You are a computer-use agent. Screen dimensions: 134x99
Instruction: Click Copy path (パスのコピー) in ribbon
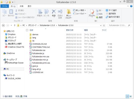pos(21,14)
